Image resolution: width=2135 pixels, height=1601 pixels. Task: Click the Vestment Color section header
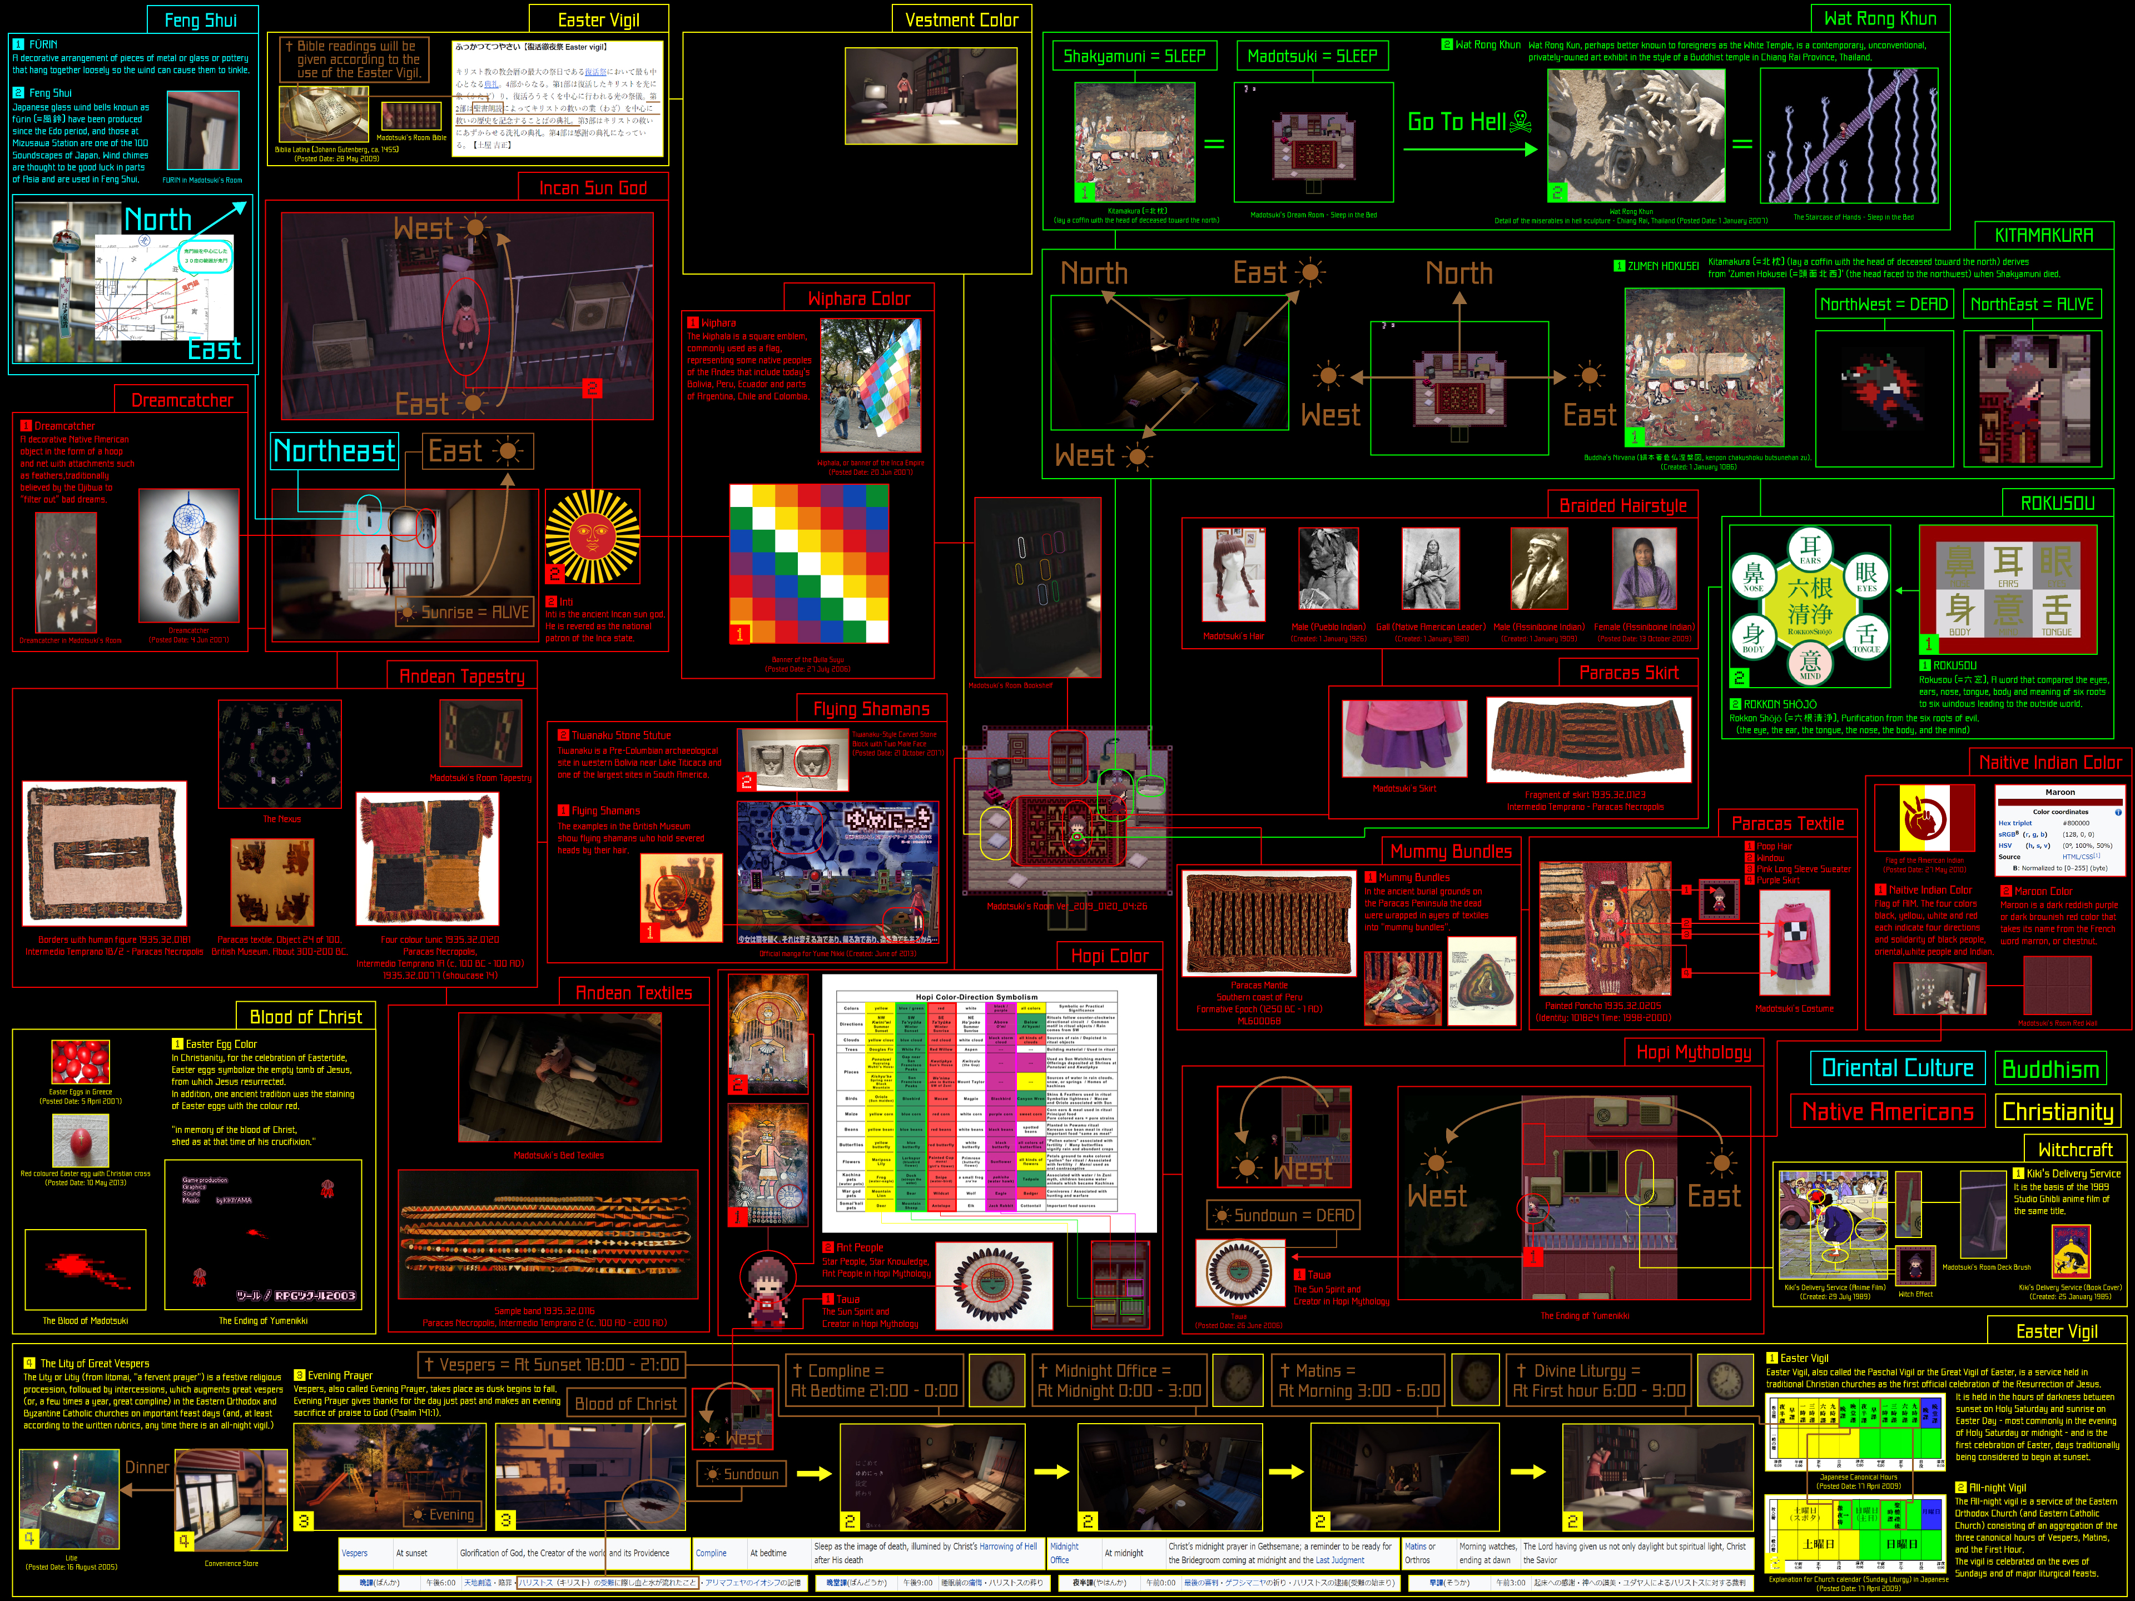click(961, 19)
